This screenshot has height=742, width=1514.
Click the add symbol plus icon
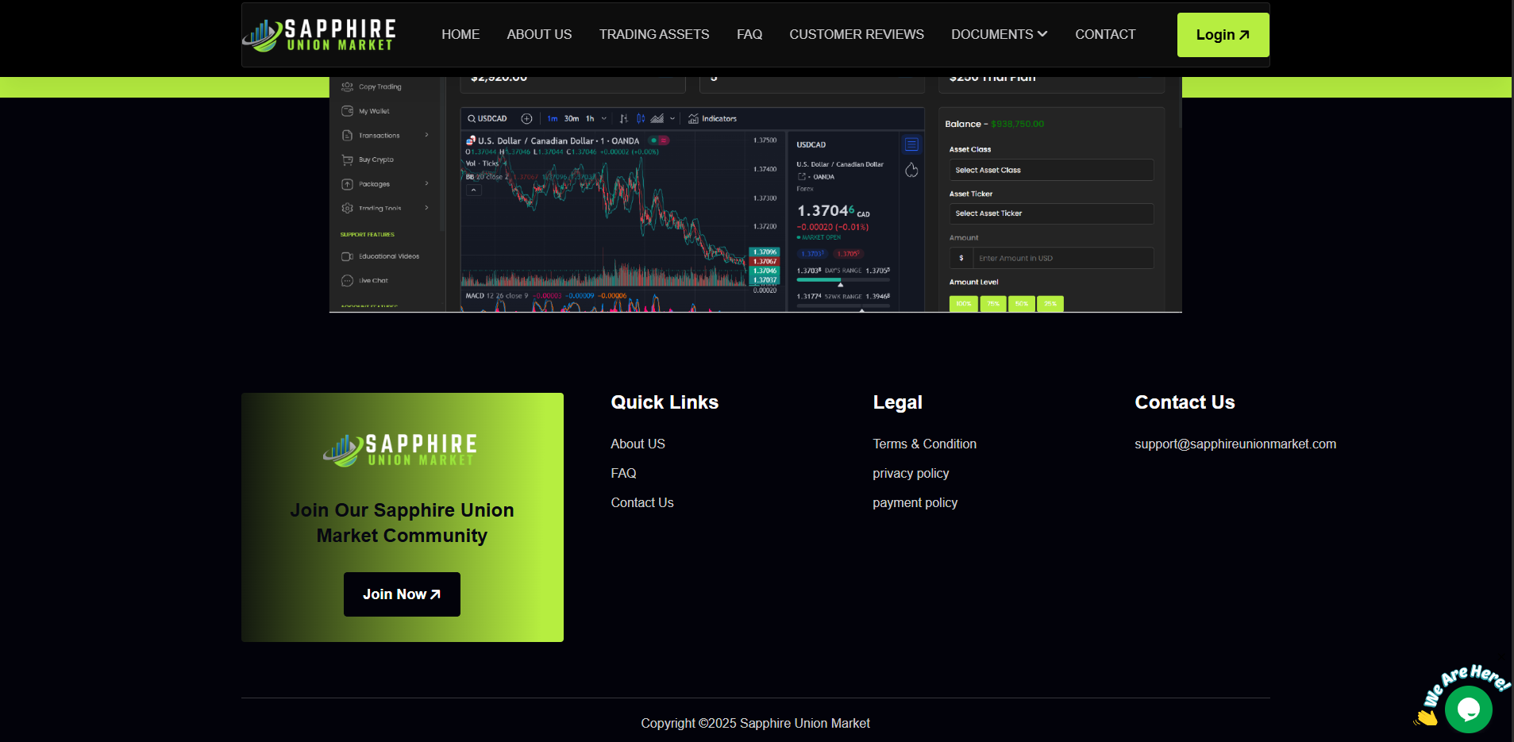526,119
